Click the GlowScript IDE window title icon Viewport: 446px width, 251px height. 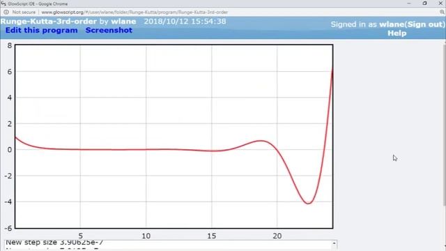pyautogui.click(x=3, y=3)
